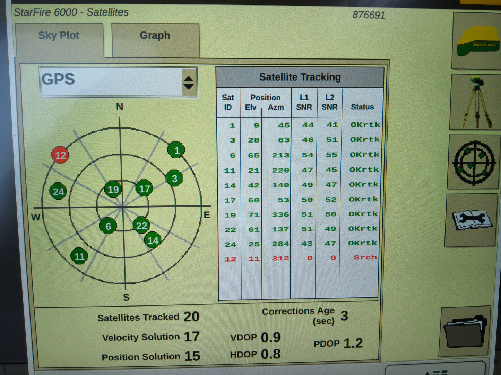
Task: Select the Srch status row for satellite 12
Action: click(x=364, y=257)
